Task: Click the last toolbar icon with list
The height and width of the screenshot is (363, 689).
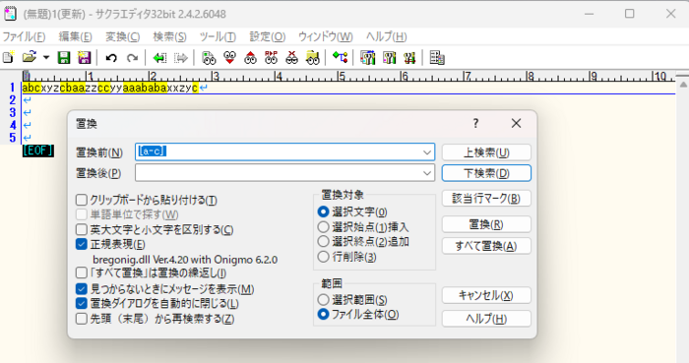Action: pyautogui.click(x=437, y=57)
